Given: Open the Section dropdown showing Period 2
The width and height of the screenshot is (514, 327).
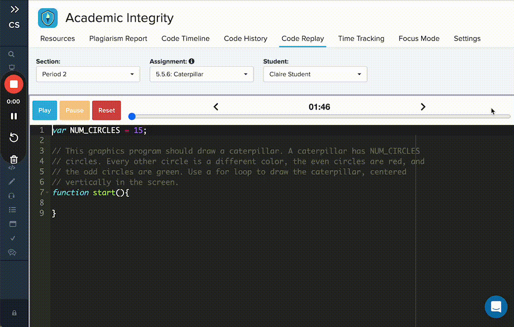Looking at the screenshot, I should [88, 74].
